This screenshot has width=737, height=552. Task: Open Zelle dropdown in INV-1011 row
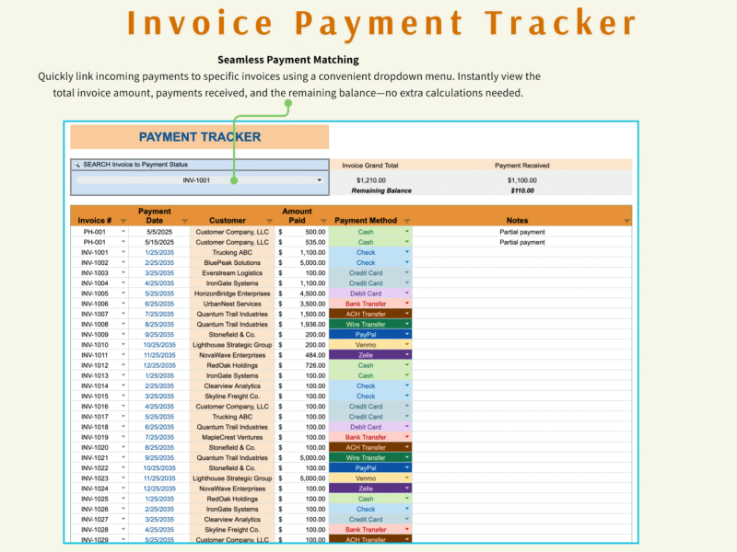click(x=407, y=355)
